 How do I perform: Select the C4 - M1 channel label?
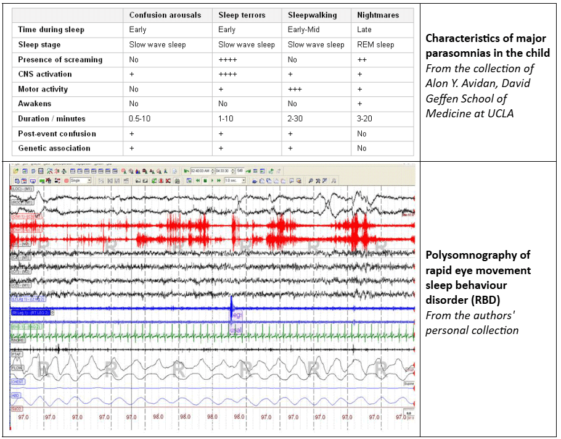click(21, 257)
